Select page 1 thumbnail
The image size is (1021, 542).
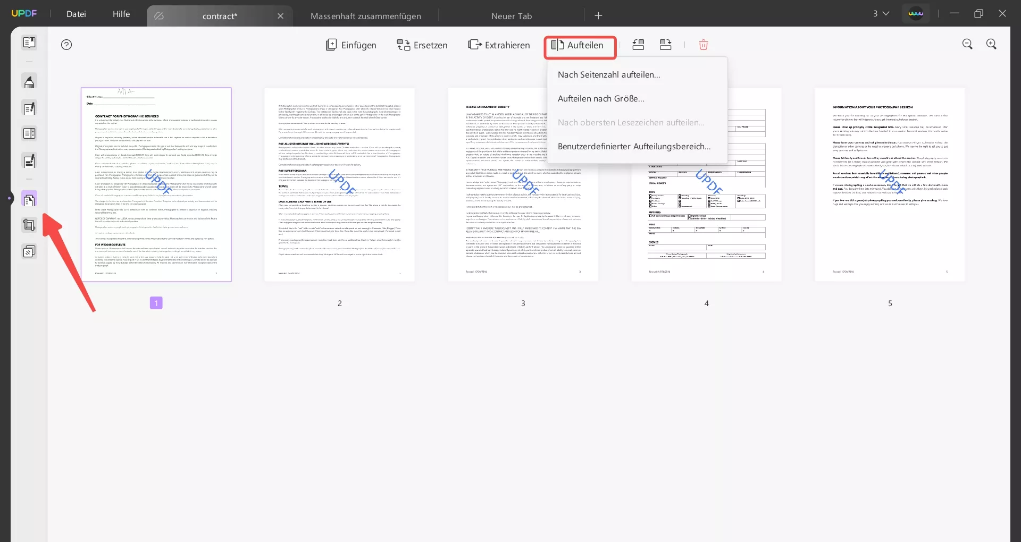click(x=156, y=184)
